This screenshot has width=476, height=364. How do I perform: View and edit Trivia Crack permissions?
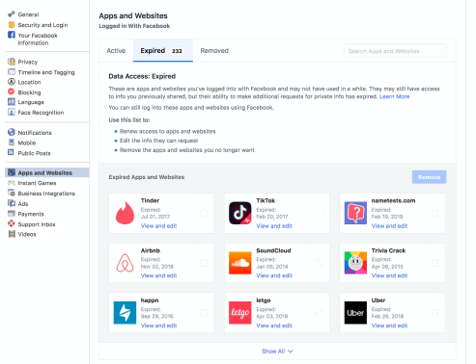389,275
